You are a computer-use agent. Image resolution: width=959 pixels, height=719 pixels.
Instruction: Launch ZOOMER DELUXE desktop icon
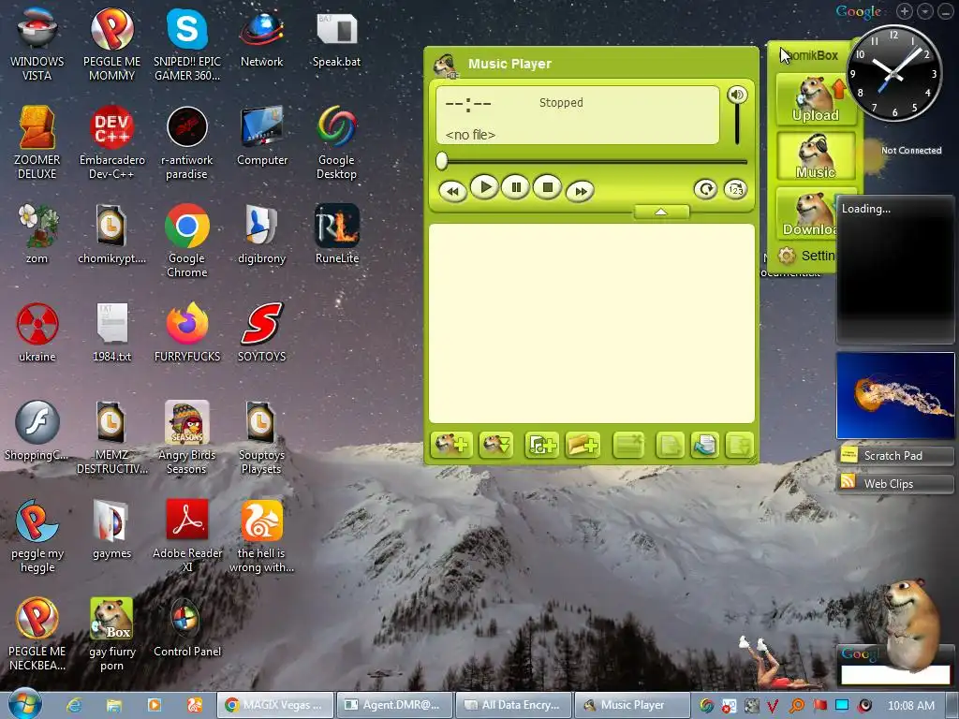click(37, 142)
